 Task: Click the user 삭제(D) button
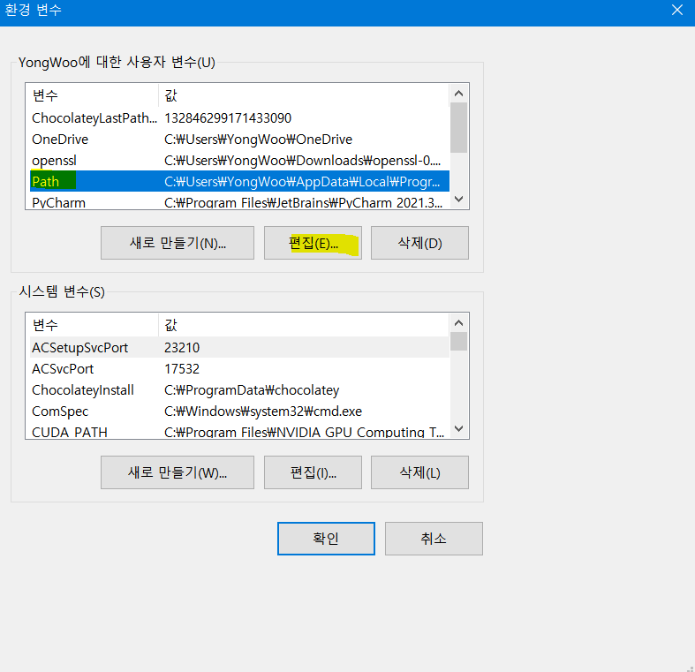[419, 243]
